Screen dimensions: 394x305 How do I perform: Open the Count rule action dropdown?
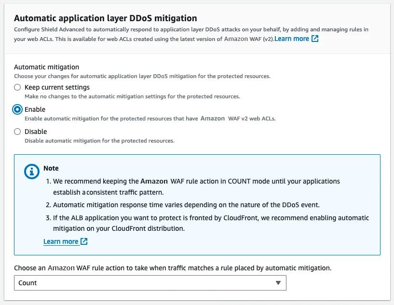click(x=149, y=283)
